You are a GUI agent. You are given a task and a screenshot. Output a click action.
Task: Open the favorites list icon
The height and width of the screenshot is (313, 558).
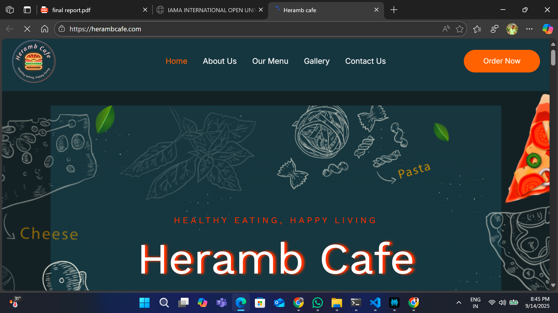click(x=477, y=29)
